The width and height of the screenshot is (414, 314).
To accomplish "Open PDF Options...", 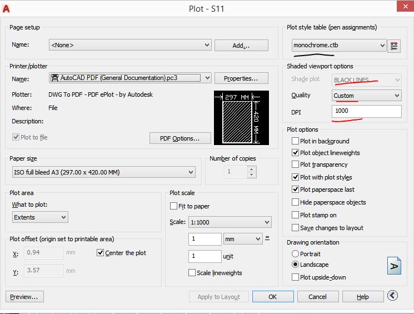I will click(180, 138).
